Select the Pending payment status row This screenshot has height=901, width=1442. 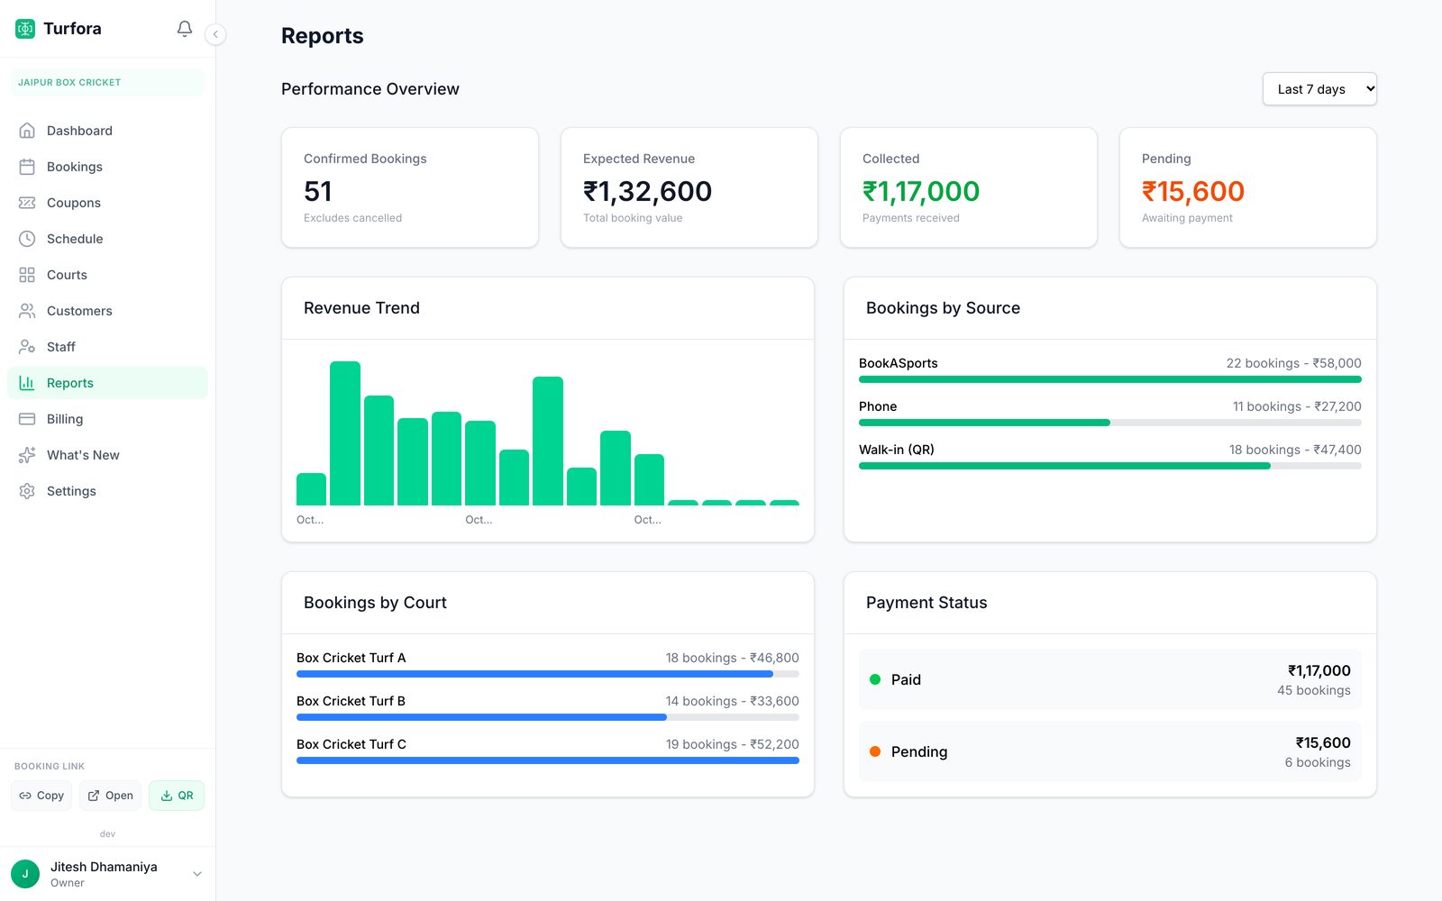(1110, 751)
